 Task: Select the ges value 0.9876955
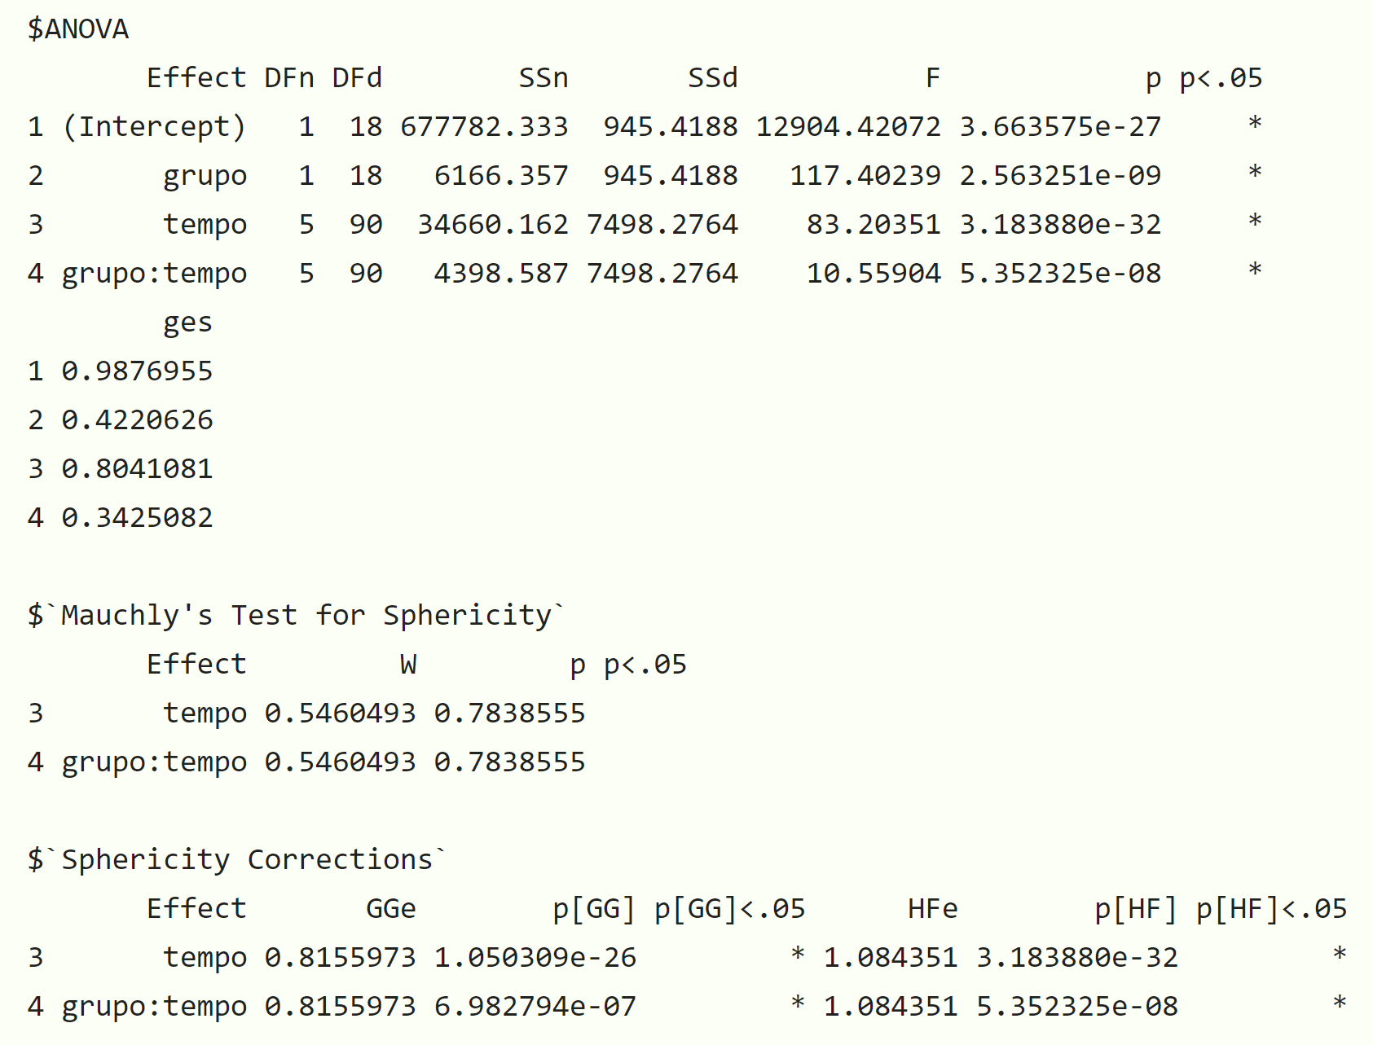(137, 371)
